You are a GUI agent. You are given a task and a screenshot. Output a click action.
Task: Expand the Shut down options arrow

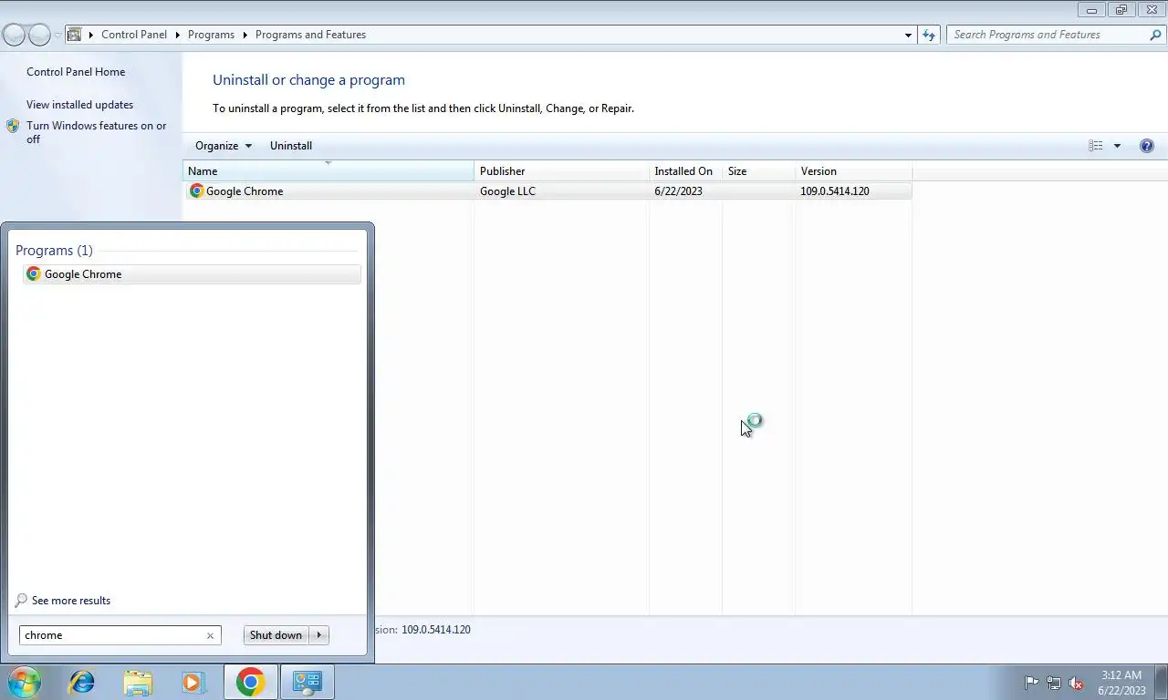point(318,635)
